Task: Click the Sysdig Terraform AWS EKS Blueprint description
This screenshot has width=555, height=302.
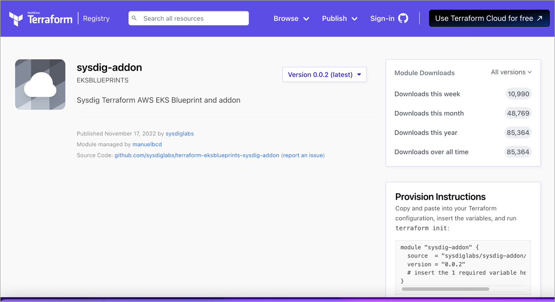Action: pos(159,100)
